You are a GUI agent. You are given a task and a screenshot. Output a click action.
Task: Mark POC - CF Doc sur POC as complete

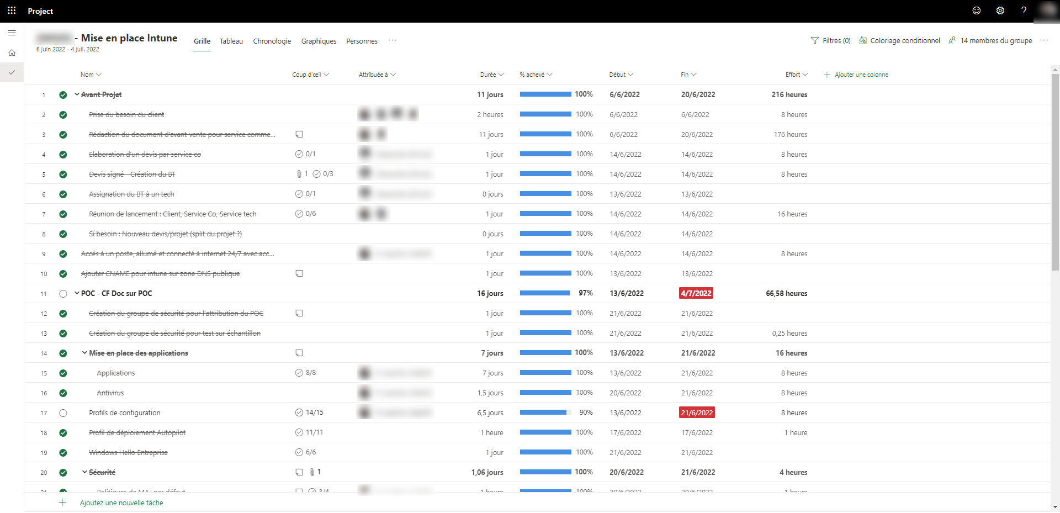(x=63, y=294)
